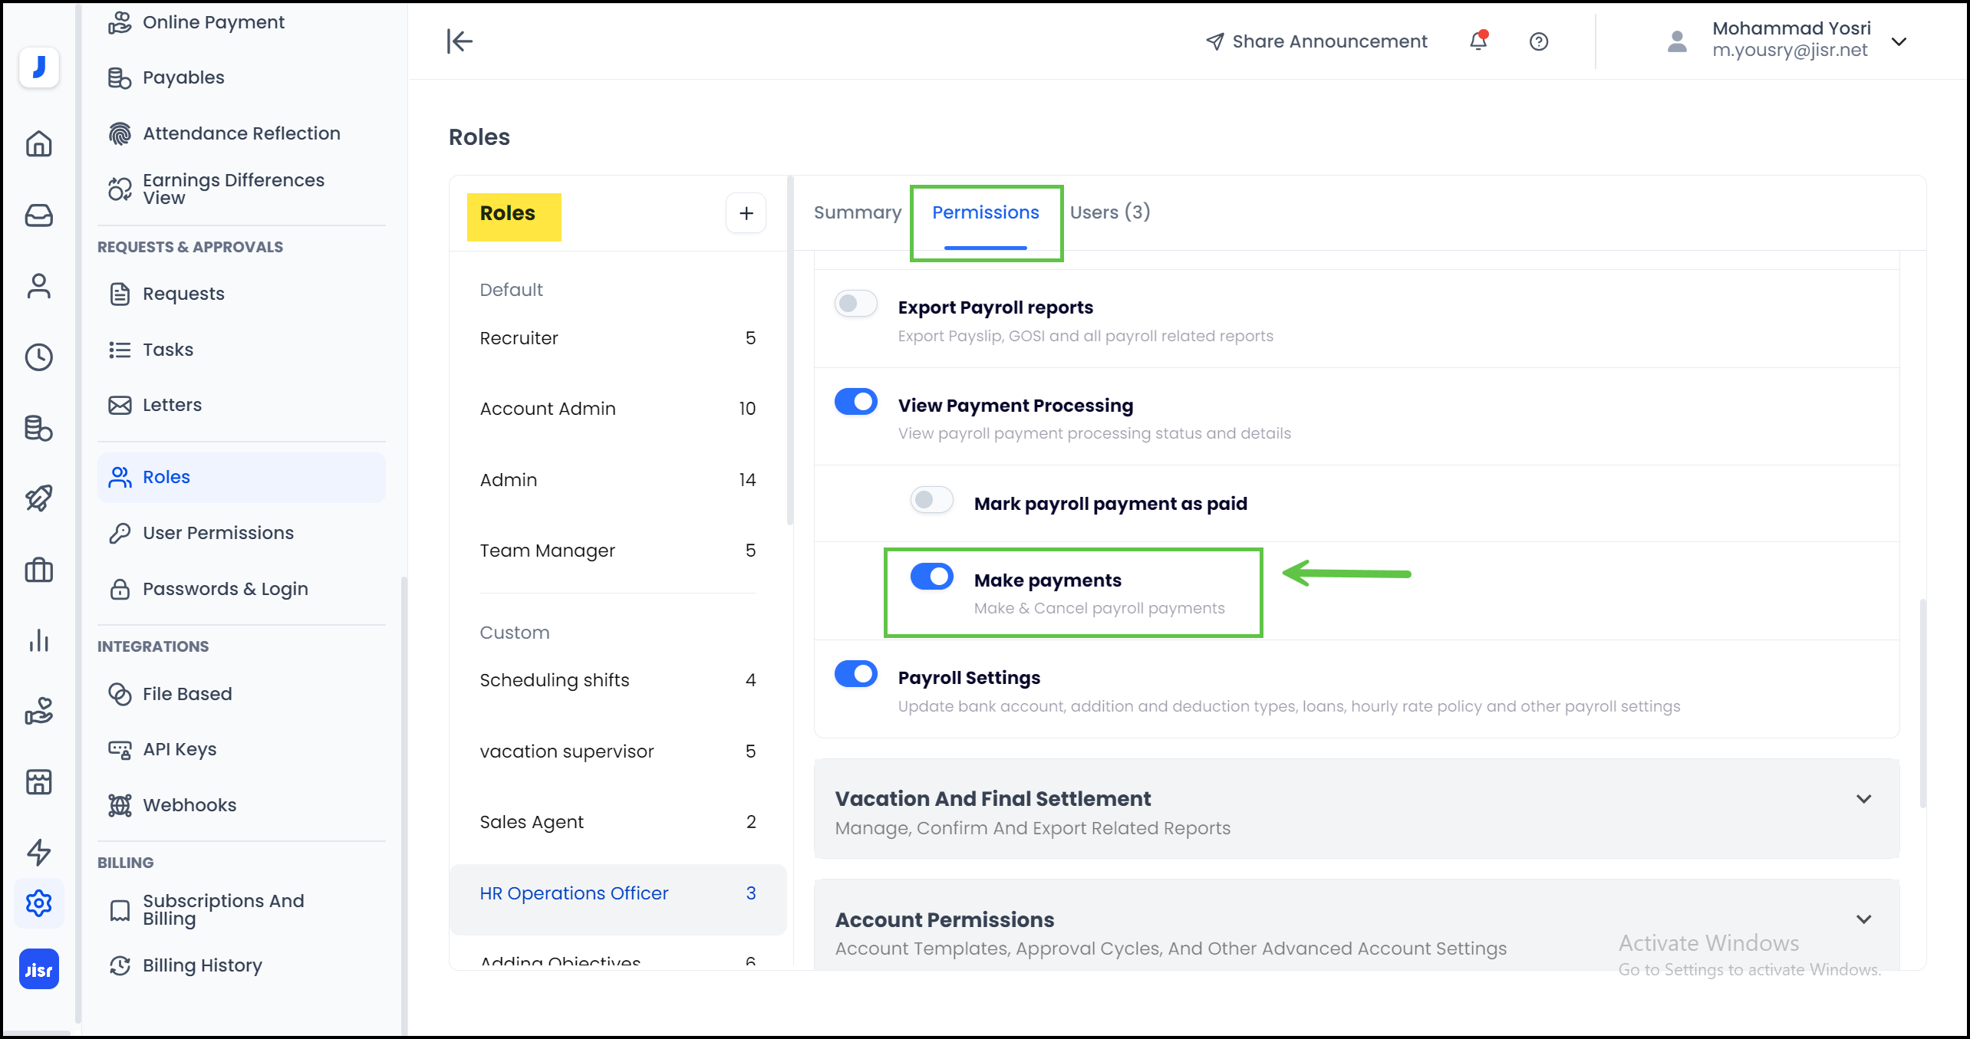This screenshot has height=1039, width=1970.
Task: Expand the Account Permissions section
Action: tap(1863, 919)
